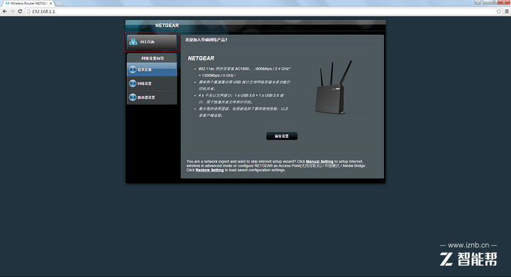Click the 192.168.1.1 address bar

pyautogui.click(x=260, y=11)
